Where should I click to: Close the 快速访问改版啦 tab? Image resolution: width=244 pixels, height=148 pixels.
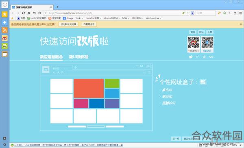point(51,7)
